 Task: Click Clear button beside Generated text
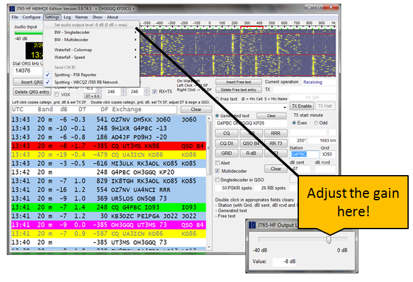point(271,116)
